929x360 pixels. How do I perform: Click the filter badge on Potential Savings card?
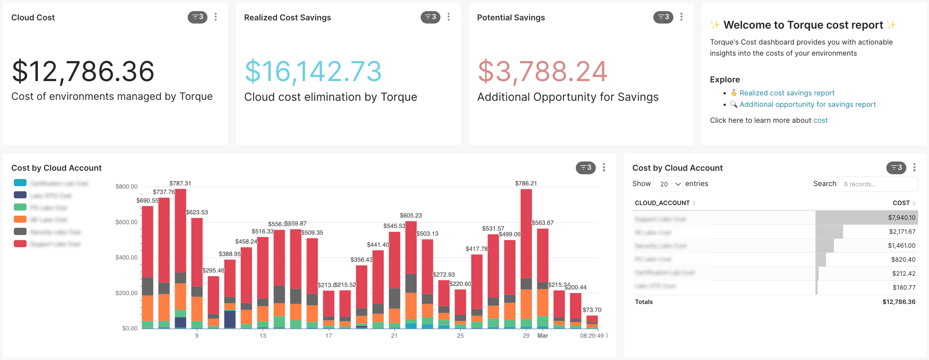coord(663,17)
